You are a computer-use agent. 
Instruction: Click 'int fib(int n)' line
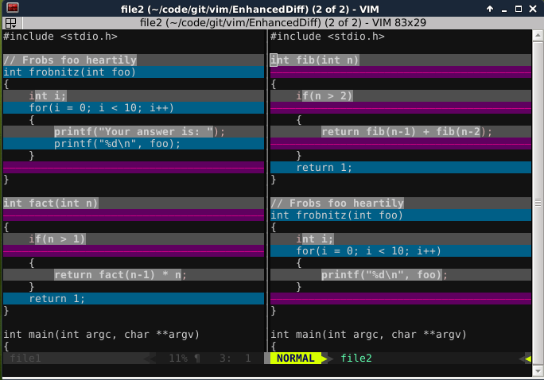pos(315,60)
